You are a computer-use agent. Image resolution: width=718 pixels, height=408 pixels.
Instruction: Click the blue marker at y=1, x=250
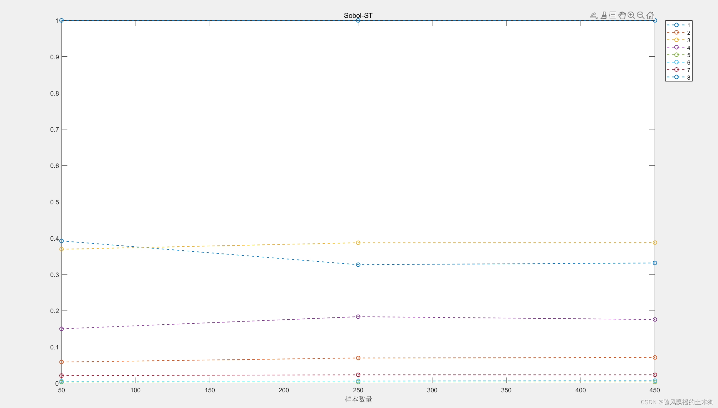point(358,20)
